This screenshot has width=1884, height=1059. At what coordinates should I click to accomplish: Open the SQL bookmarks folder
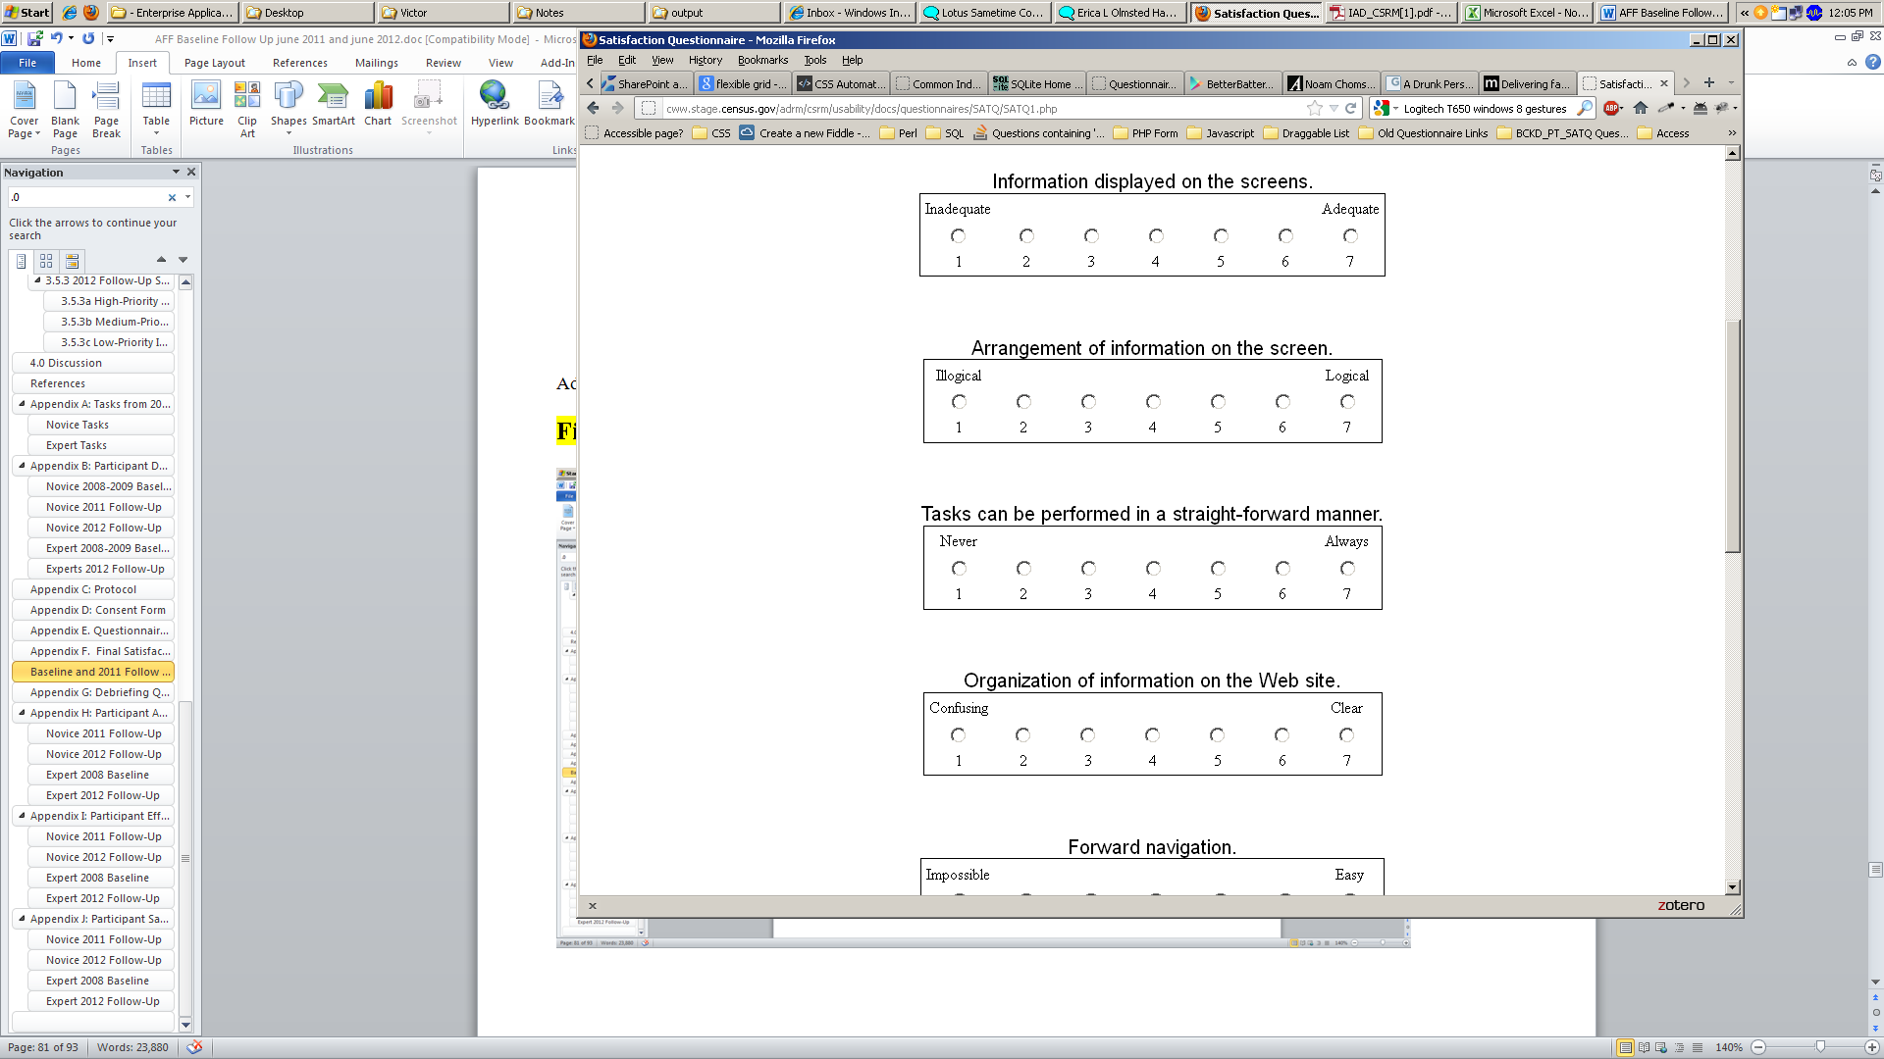click(945, 133)
